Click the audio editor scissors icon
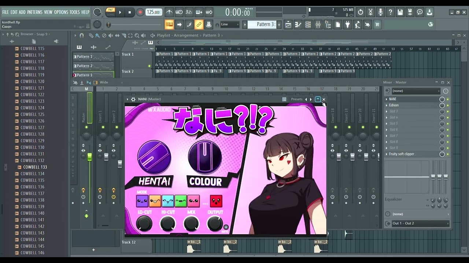The height and width of the screenshot is (263, 469). 370,12
